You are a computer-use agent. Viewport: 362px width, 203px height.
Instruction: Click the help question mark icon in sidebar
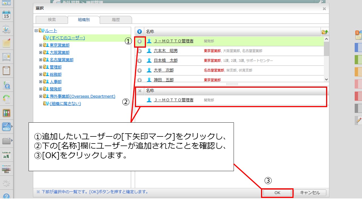pyautogui.click(x=6, y=196)
